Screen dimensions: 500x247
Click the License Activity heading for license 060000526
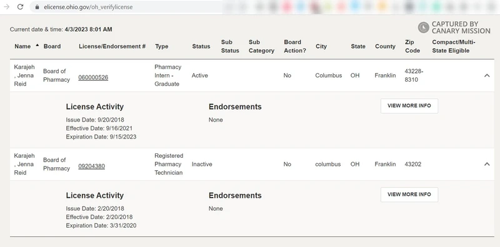[x=95, y=107]
